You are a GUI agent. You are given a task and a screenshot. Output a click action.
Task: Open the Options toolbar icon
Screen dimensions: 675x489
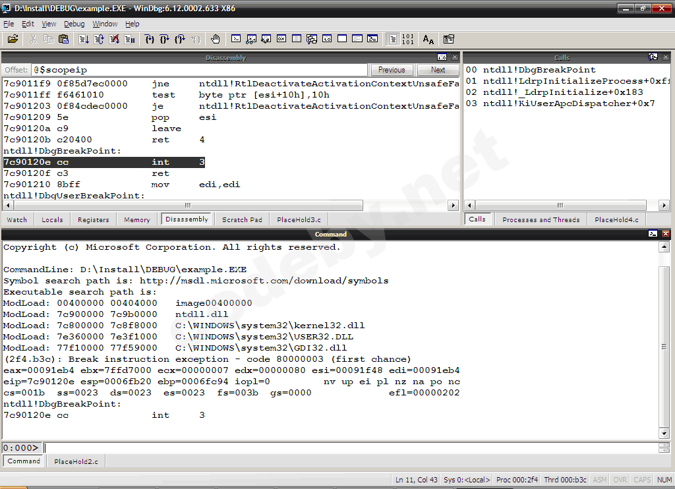point(448,39)
